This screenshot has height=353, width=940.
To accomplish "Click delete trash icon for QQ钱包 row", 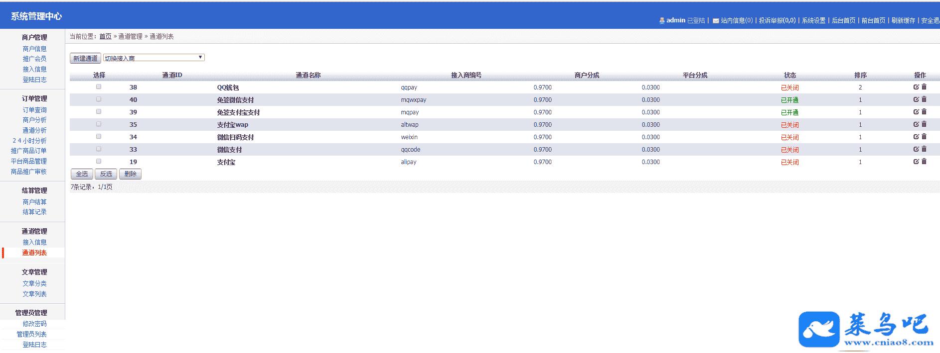I will [x=924, y=87].
